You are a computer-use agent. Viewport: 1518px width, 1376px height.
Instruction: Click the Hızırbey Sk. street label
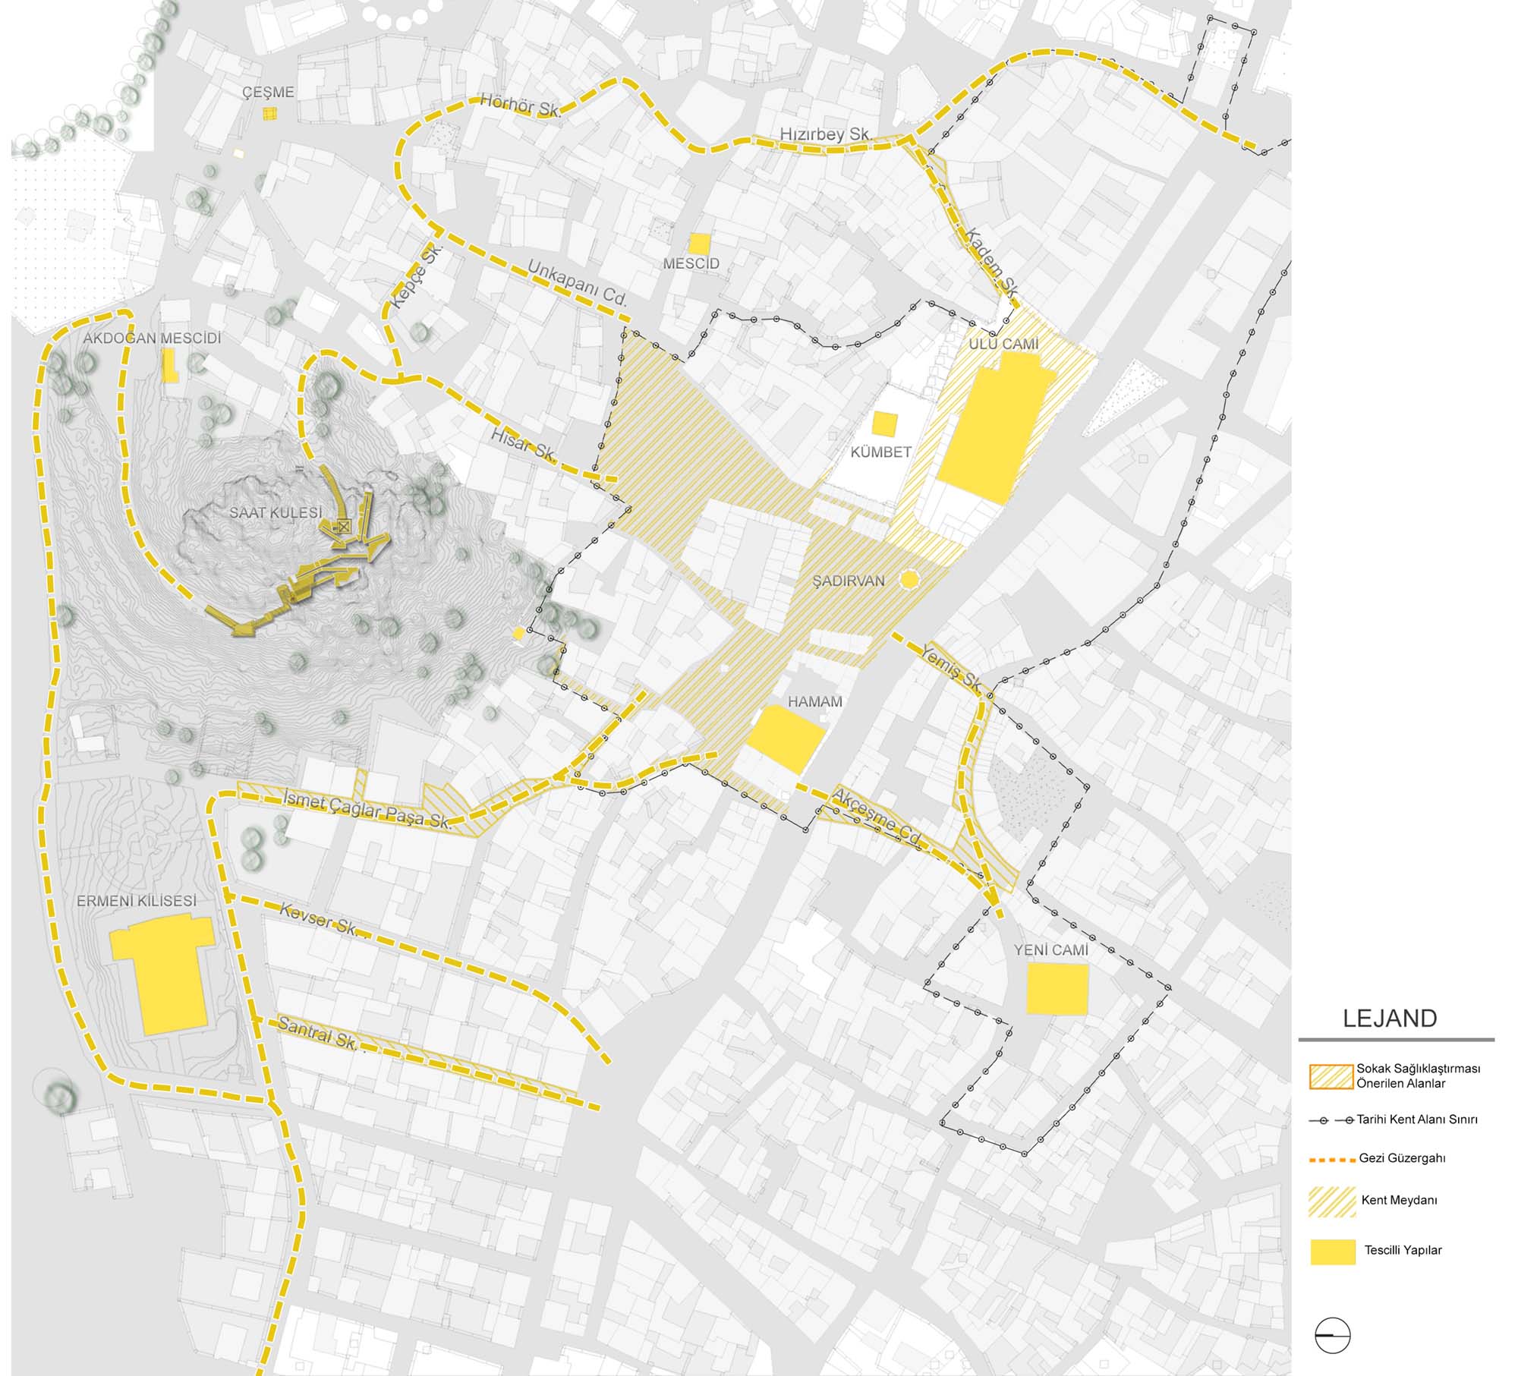point(825,134)
